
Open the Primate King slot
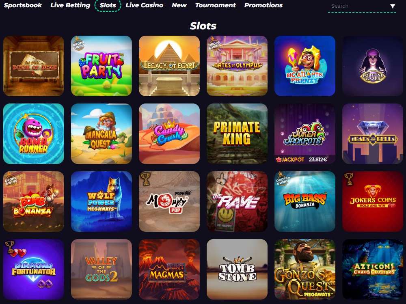point(237,134)
